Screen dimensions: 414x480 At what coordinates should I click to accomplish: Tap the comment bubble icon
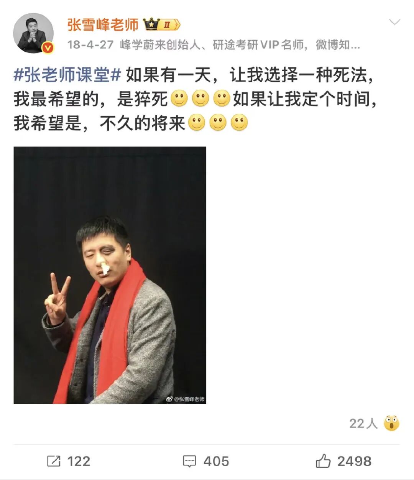[x=189, y=461]
